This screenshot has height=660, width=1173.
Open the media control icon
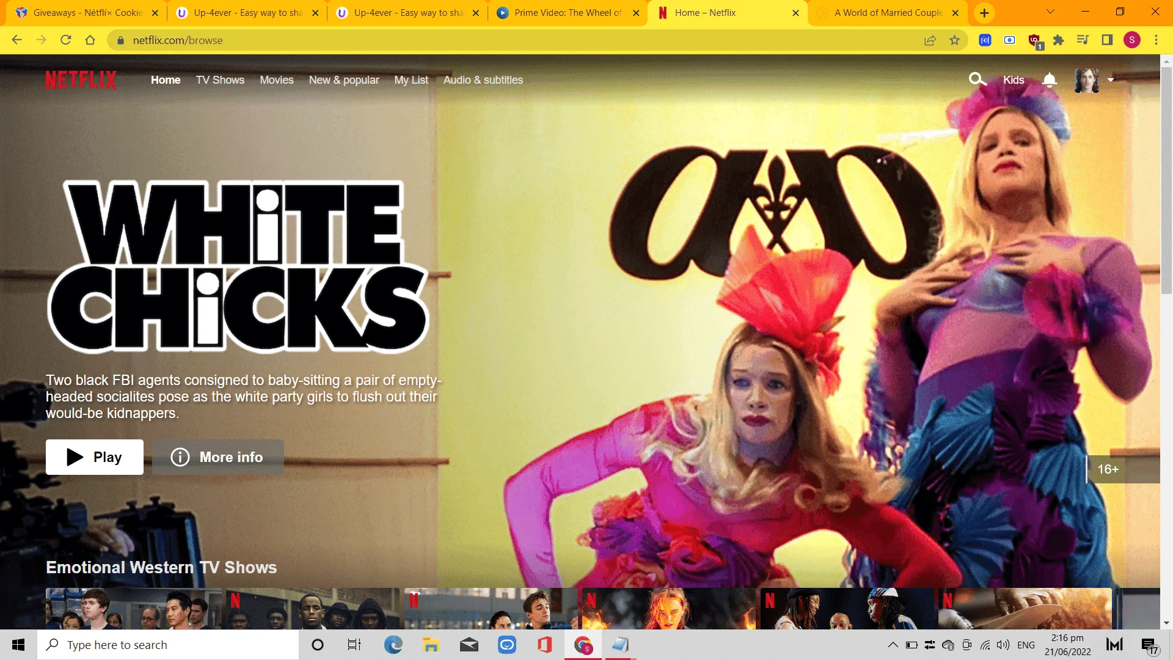1083,40
